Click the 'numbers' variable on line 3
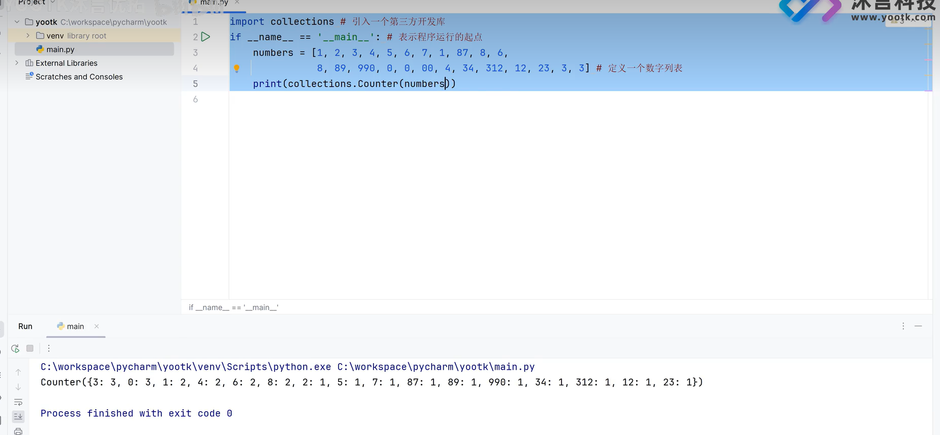Viewport: 940px width, 435px height. [x=273, y=53]
